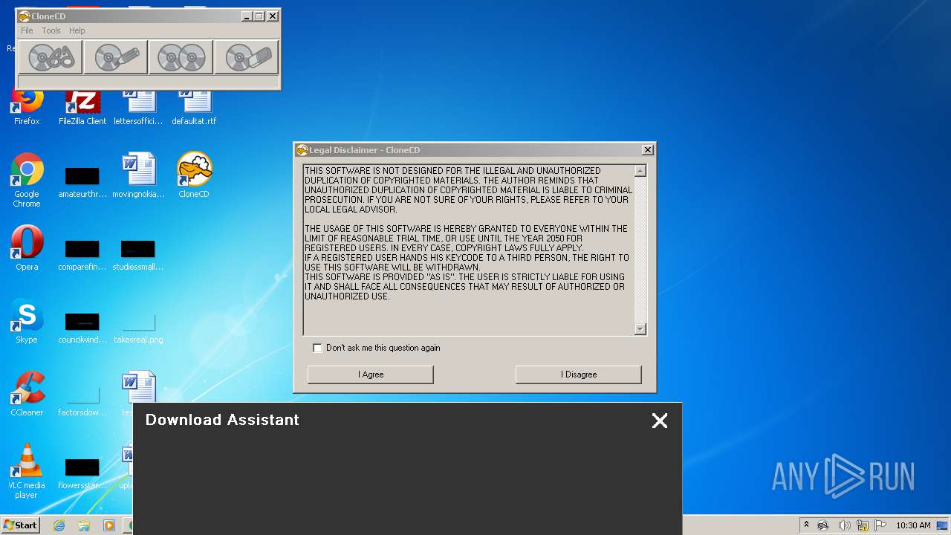Image resolution: width=951 pixels, height=535 pixels.
Task: Click the Write from Image File toolbar button
Action: coord(116,57)
